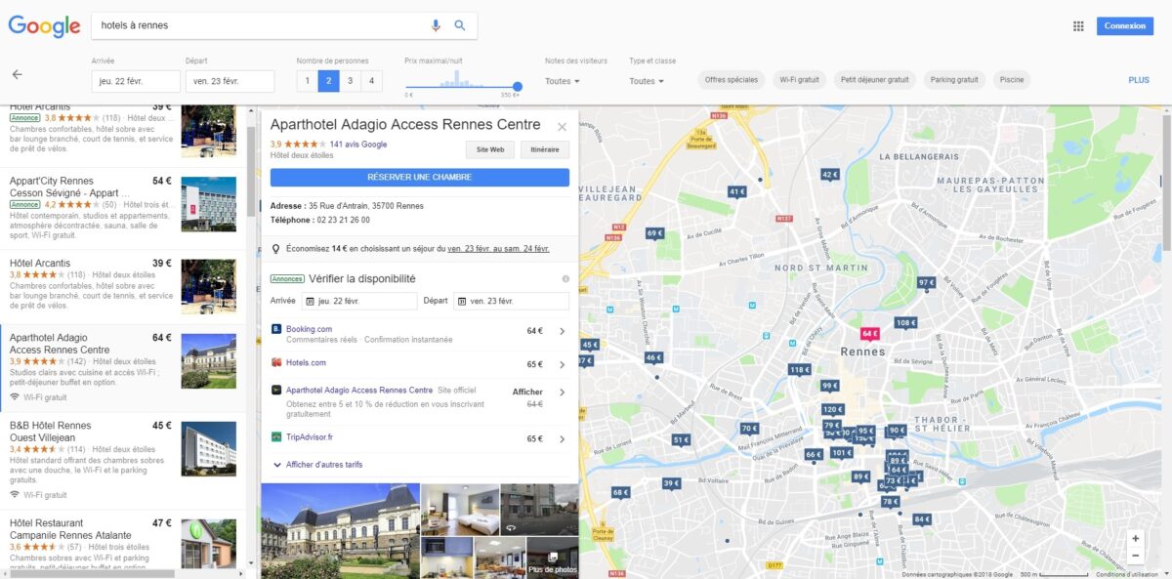Click the Arrivée date field in top filters
The height and width of the screenshot is (579, 1172).
[136, 81]
